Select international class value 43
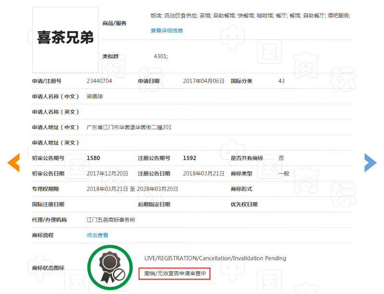Screen dimensions: 384x294 (282, 81)
